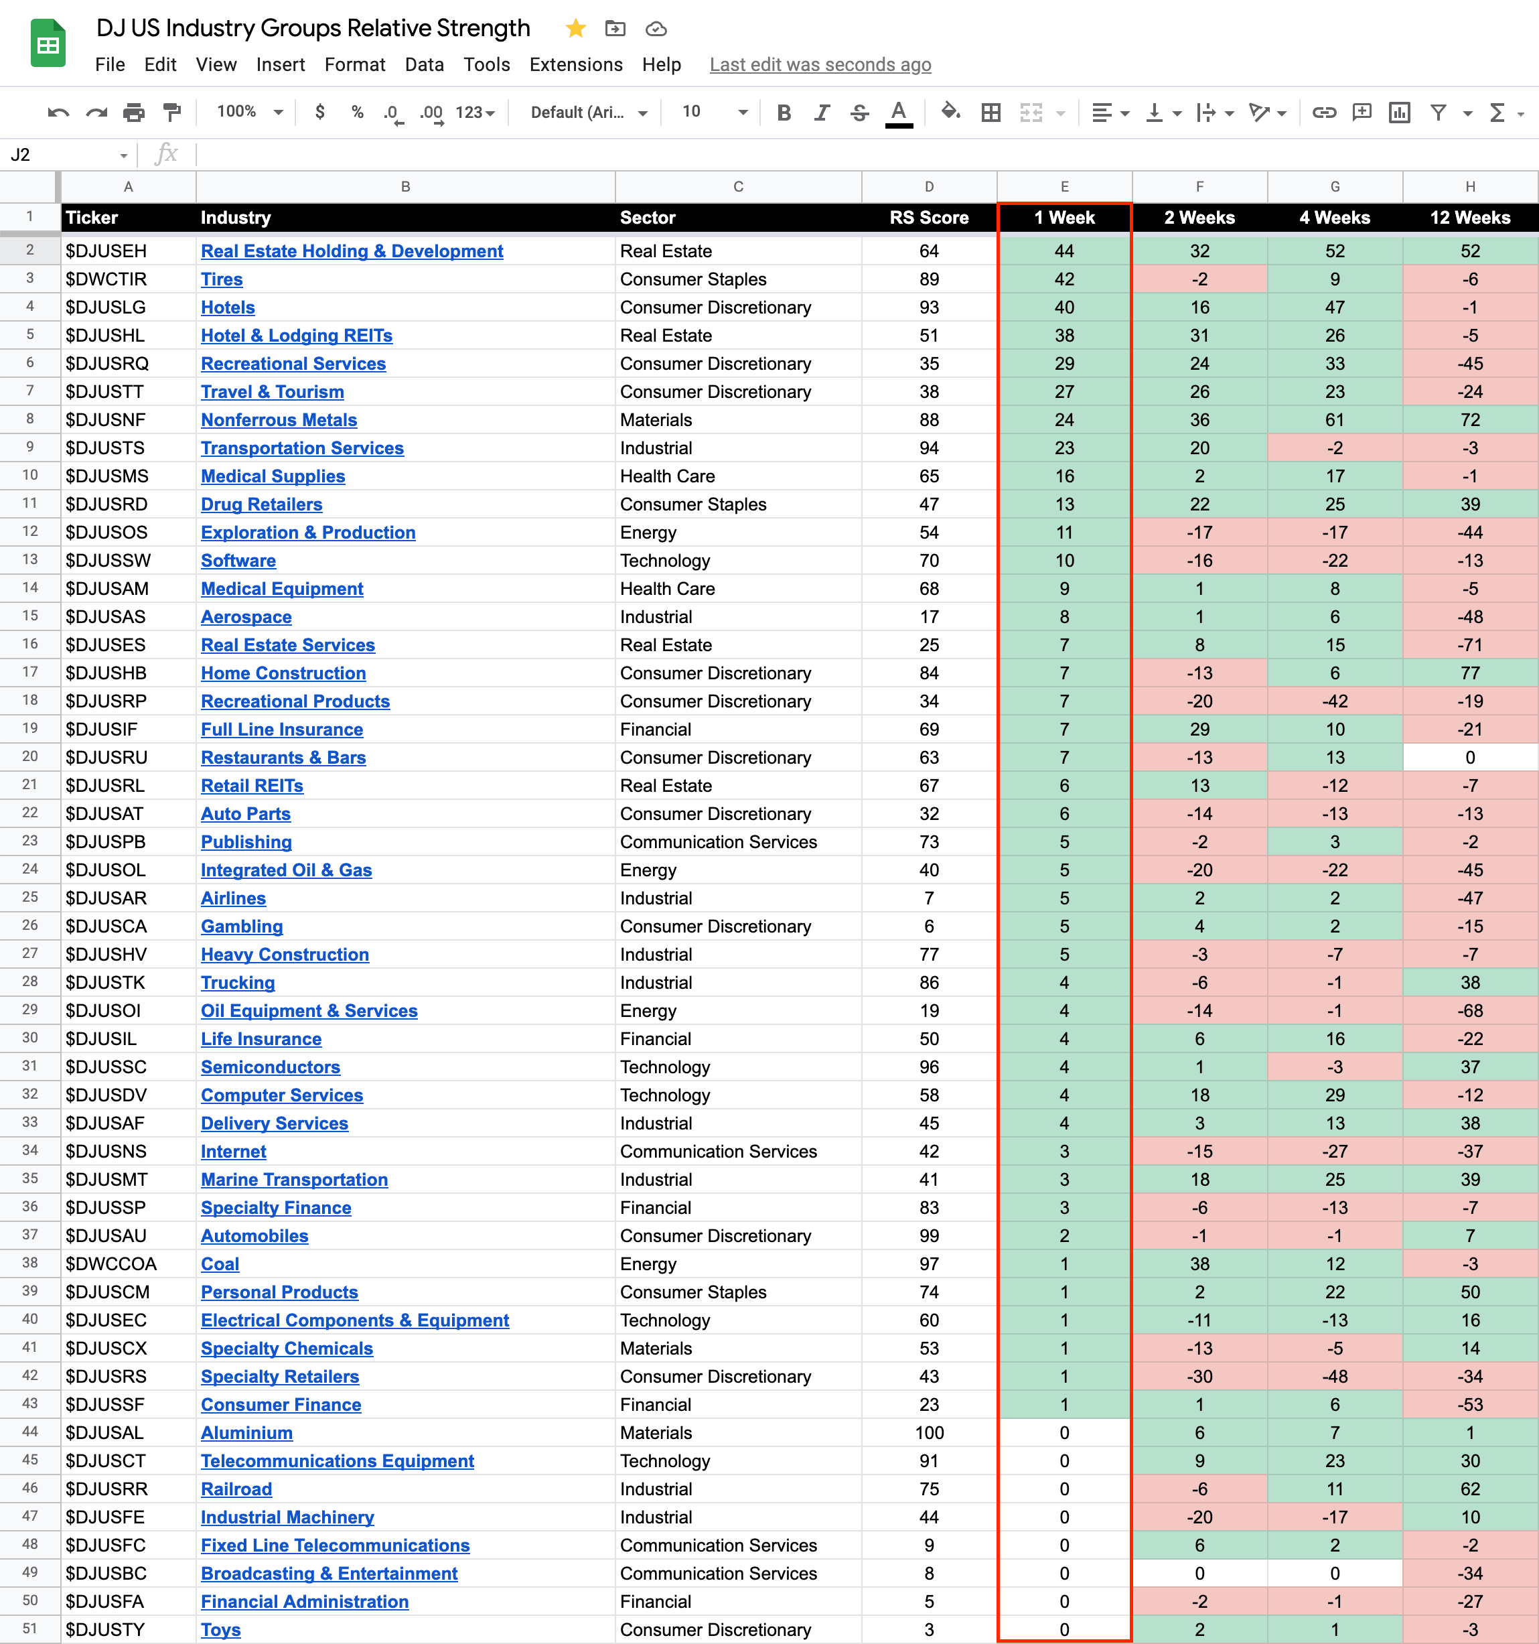Click the Print icon

point(134,113)
